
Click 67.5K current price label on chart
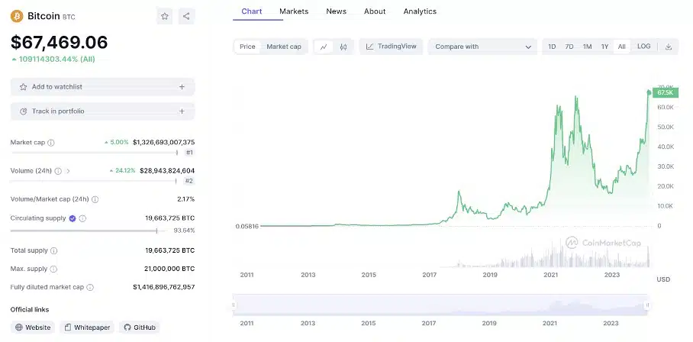(x=666, y=92)
